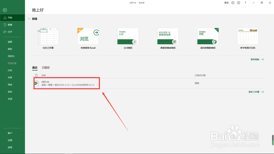
Task: Restore down the Excel window
Action: click(x=262, y=3)
